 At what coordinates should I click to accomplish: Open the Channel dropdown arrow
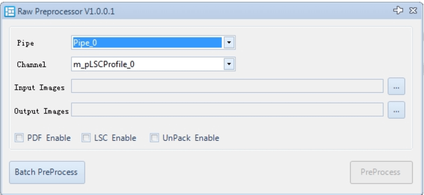(230, 64)
